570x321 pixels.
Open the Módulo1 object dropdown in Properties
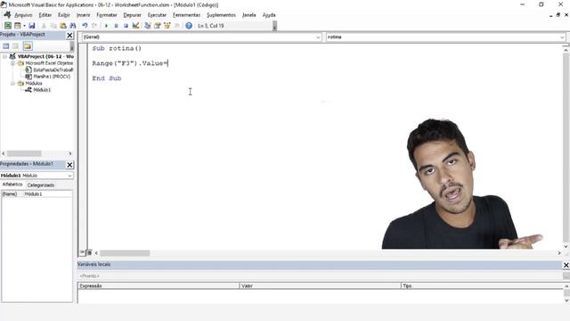pyautogui.click(x=69, y=176)
